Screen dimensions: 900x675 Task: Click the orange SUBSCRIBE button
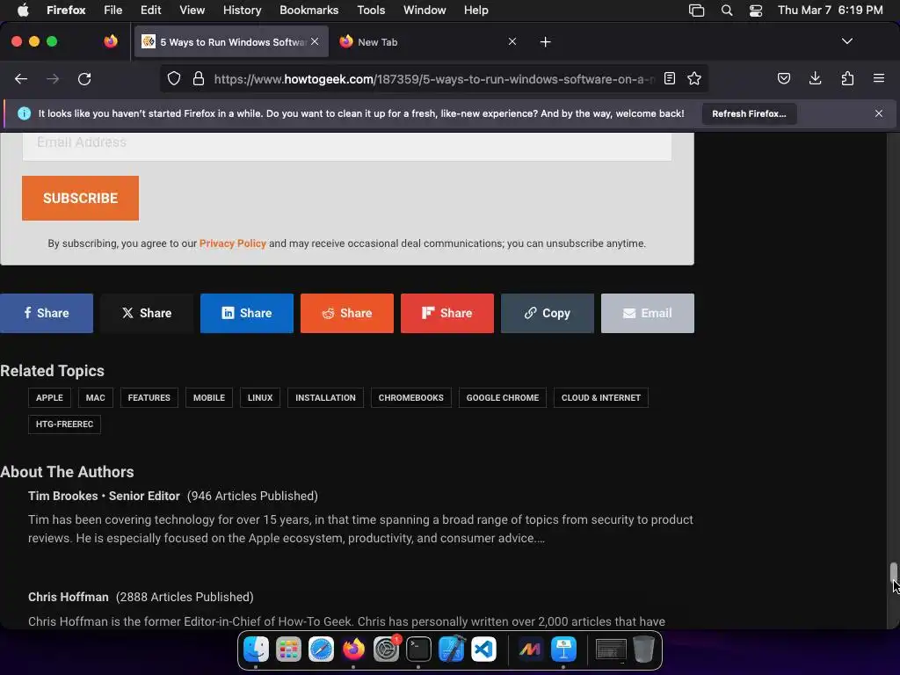[80, 198]
